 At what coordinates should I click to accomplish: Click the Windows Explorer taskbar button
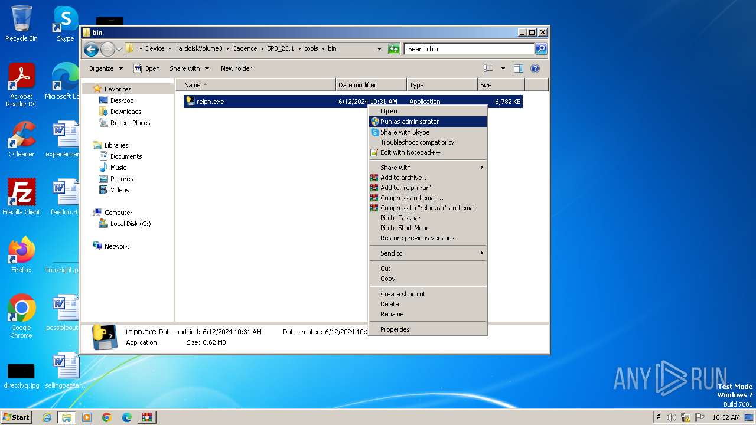point(67,417)
